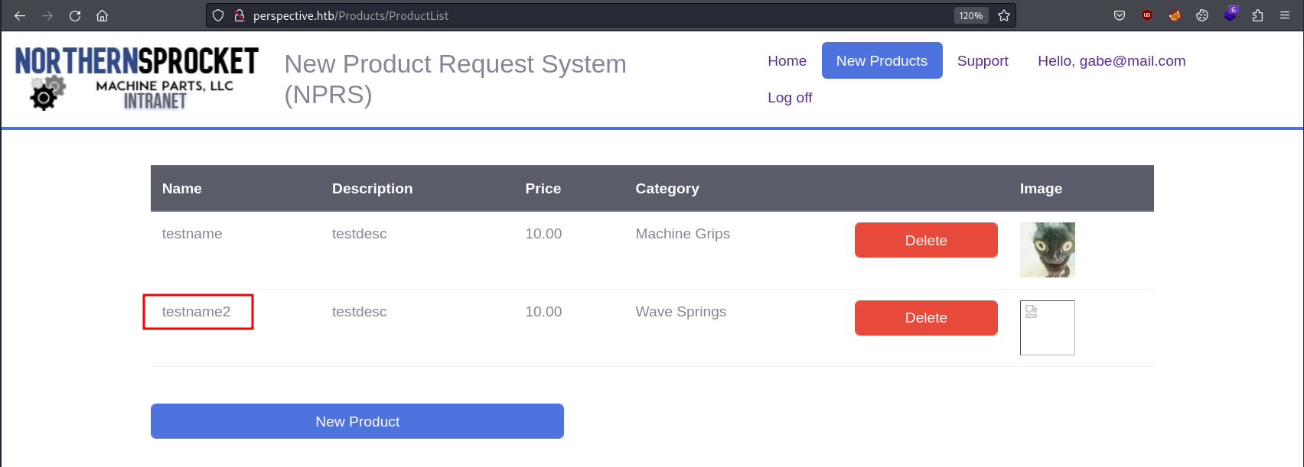Click the New Product button
This screenshot has height=467, width=1304.
(357, 421)
